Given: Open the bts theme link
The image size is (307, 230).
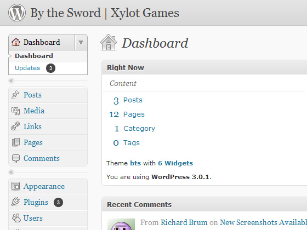Looking at the screenshot, I should click(x=135, y=163).
